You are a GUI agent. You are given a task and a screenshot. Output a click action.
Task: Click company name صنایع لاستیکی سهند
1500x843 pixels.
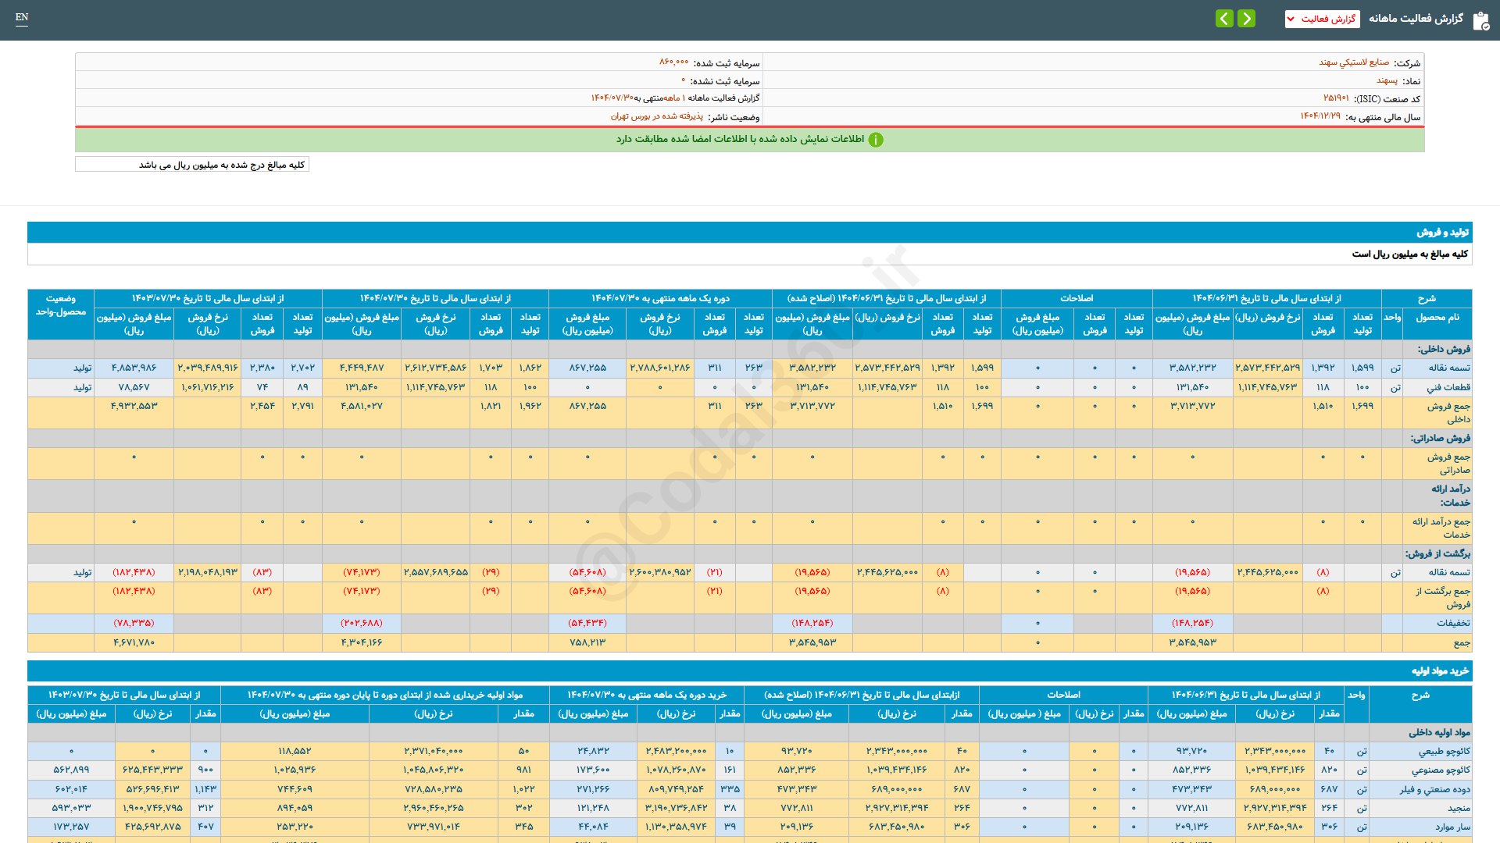coord(1354,62)
